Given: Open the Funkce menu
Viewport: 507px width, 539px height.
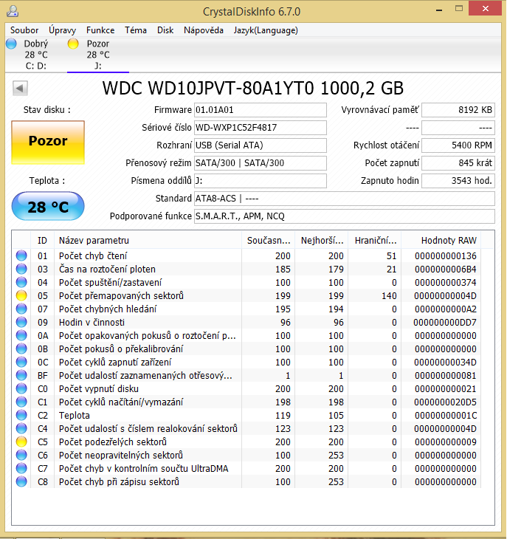Looking at the screenshot, I should [100, 30].
